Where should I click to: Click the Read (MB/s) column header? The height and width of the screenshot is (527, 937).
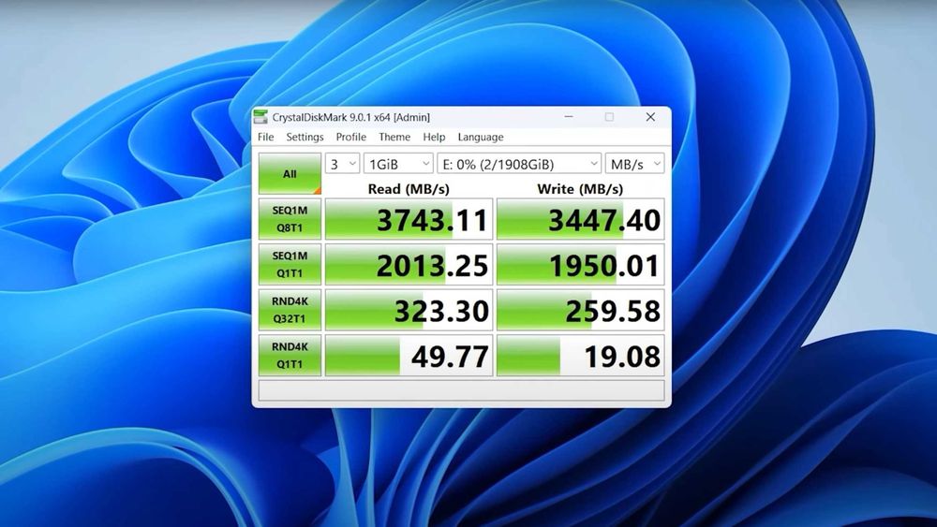tap(409, 188)
